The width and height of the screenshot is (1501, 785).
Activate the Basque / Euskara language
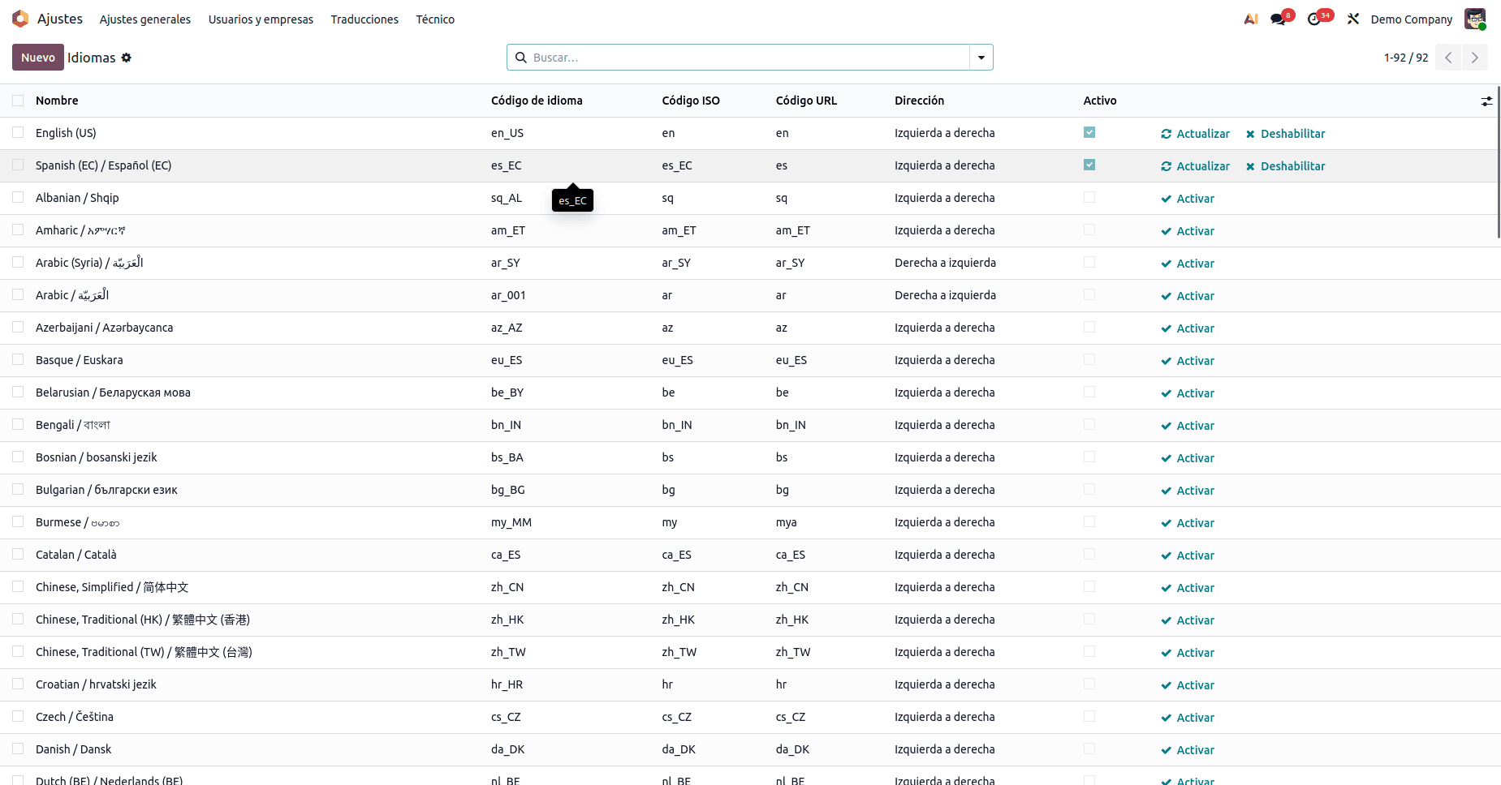coord(1188,360)
